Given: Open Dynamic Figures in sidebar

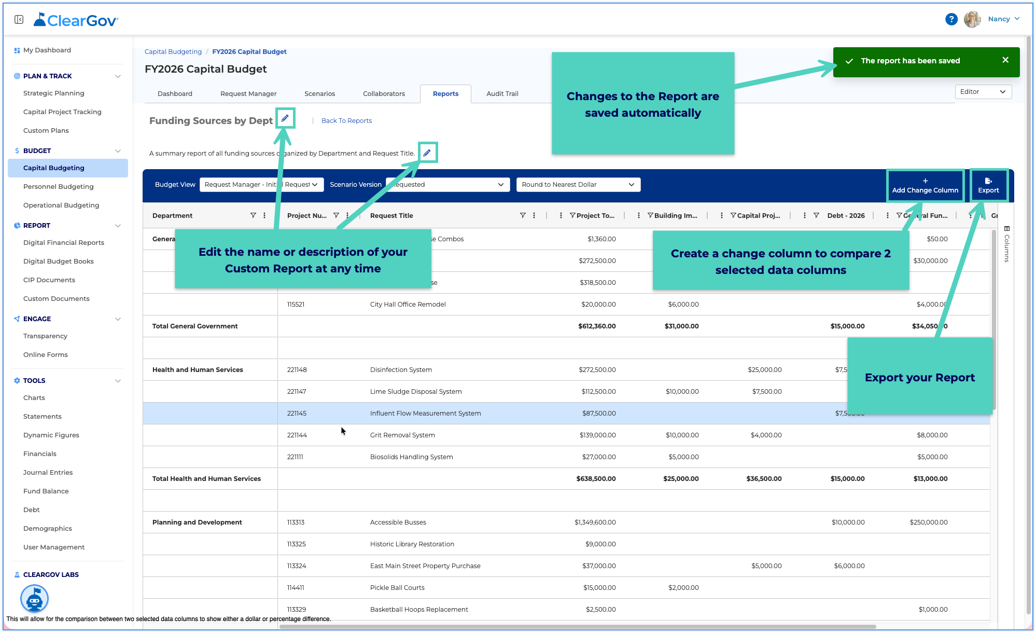Looking at the screenshot, I should 51,435.
